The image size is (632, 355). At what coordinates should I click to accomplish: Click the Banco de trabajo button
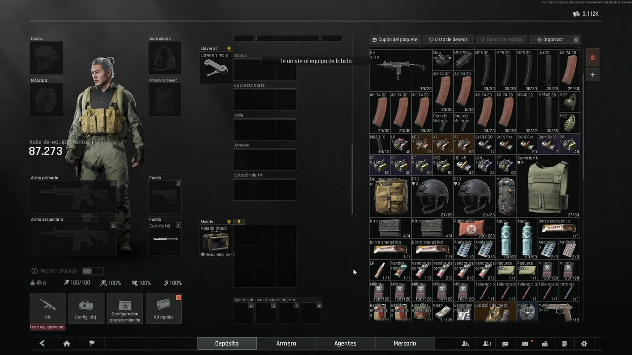(x=501, y=39)
